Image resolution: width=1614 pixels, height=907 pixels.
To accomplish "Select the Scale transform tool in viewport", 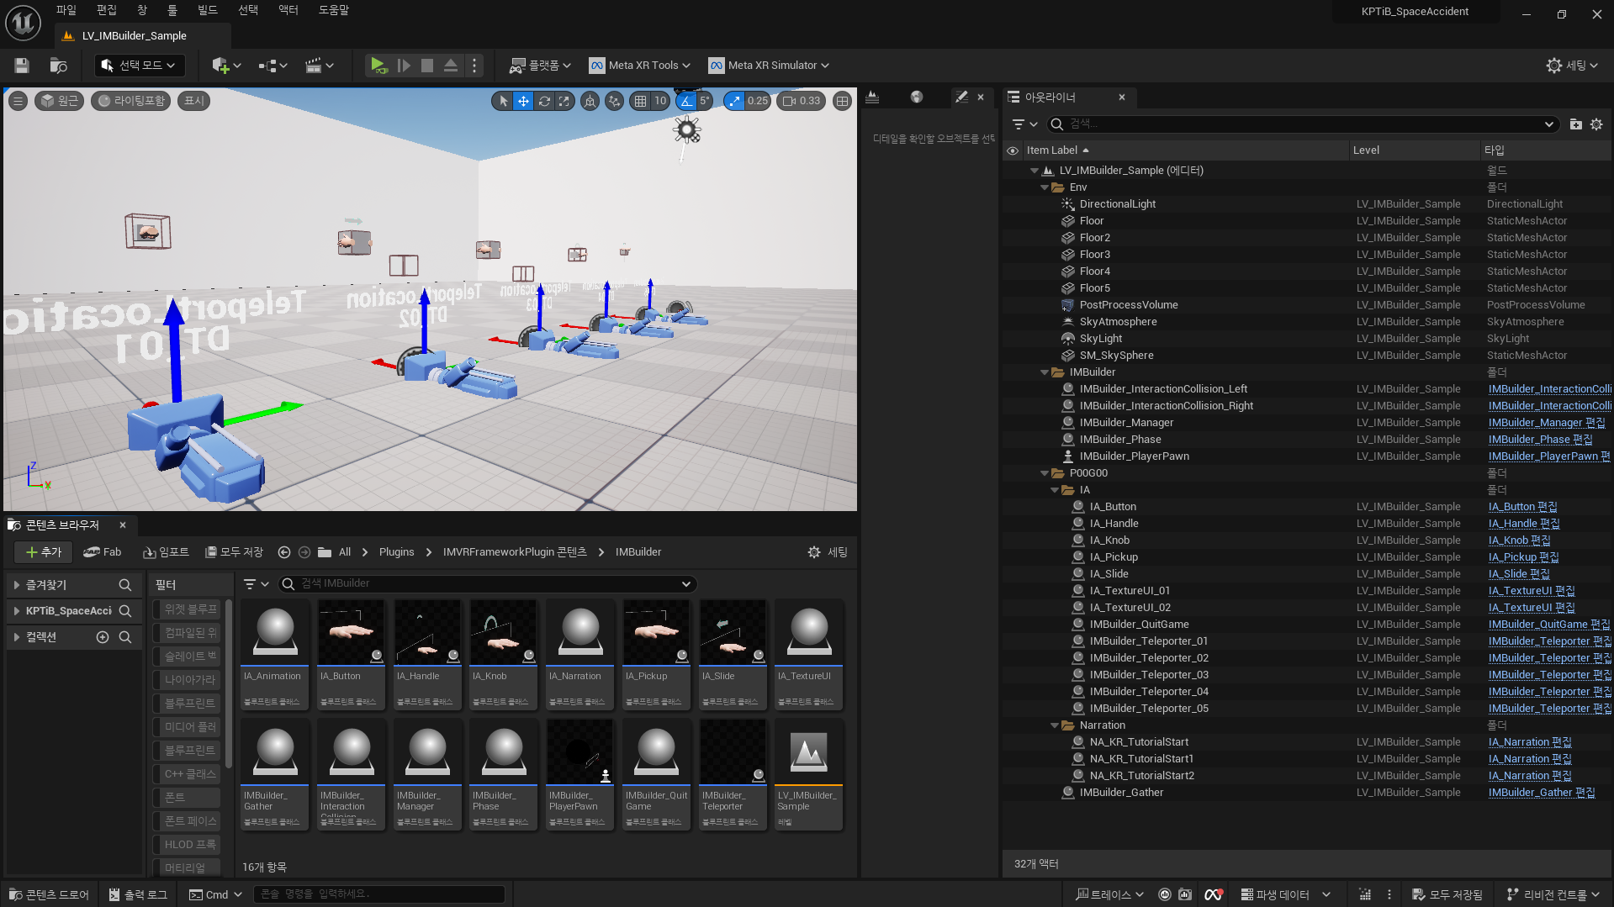I will pyautogui.click(x=564, y=101).
